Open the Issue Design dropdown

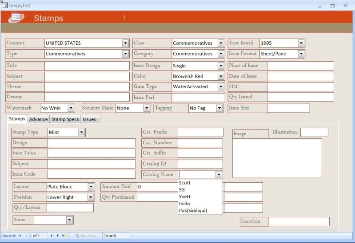pyautogui.click(x=221, y=66)
